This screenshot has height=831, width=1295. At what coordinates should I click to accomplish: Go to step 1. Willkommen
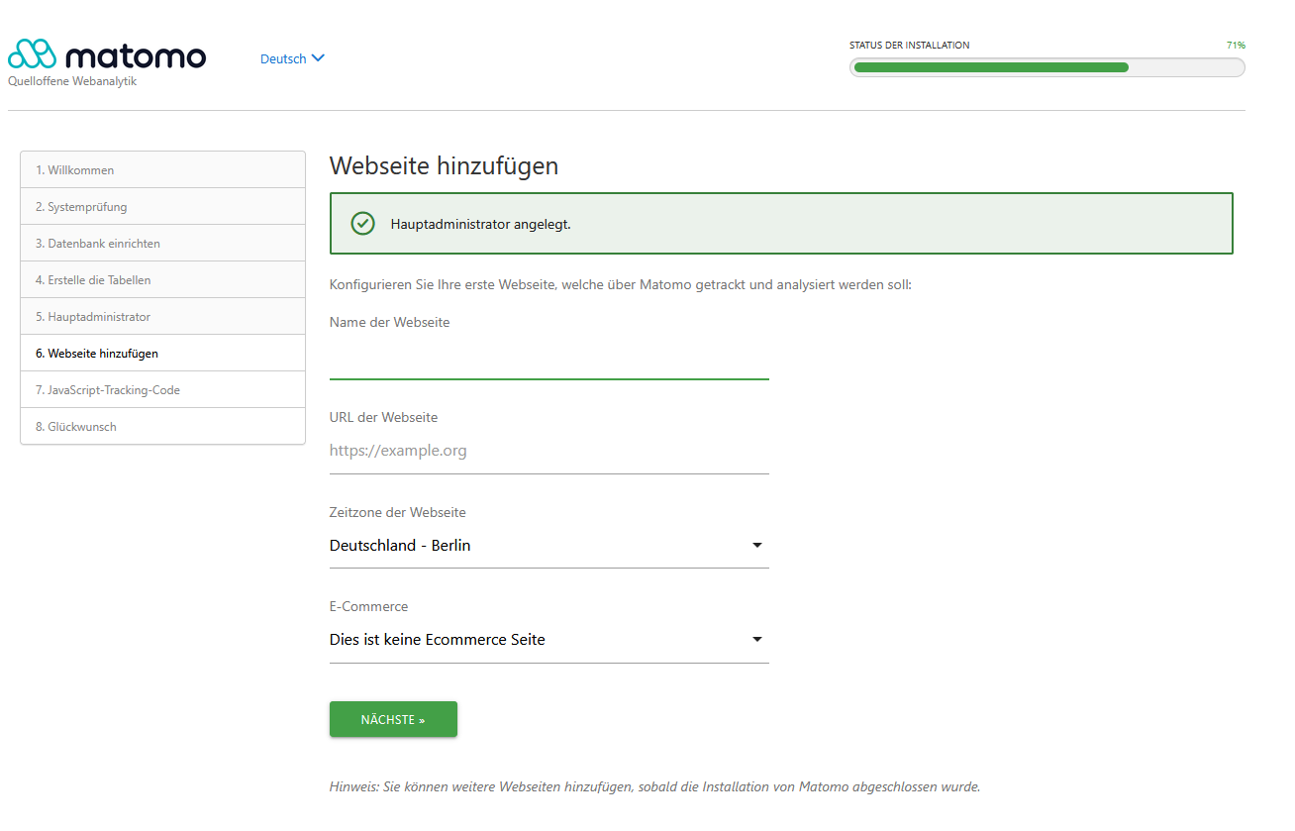[x=162, y=170]
